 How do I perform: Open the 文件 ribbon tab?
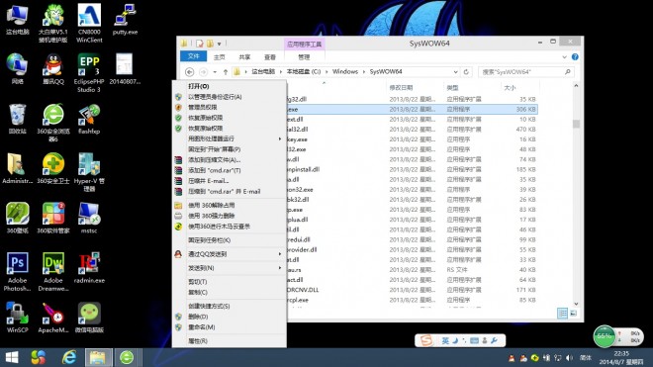pyautogui.click(x=193, y=56)
